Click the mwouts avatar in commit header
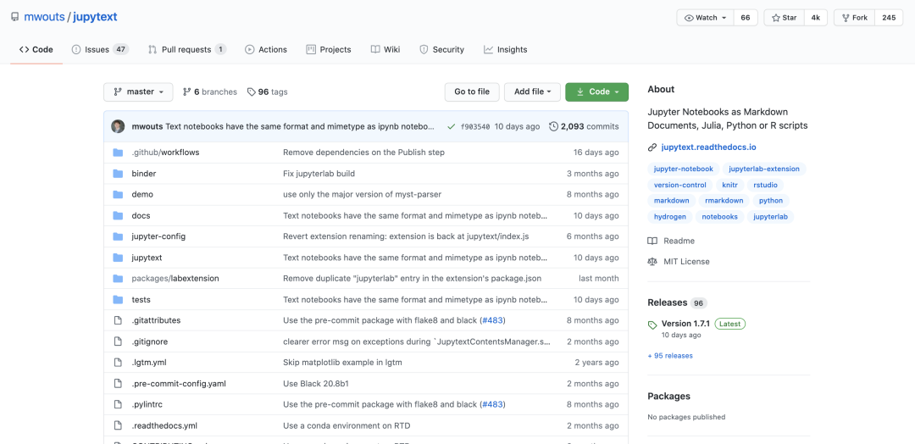This screenshot has width=915, height=444. coord(119,126)
